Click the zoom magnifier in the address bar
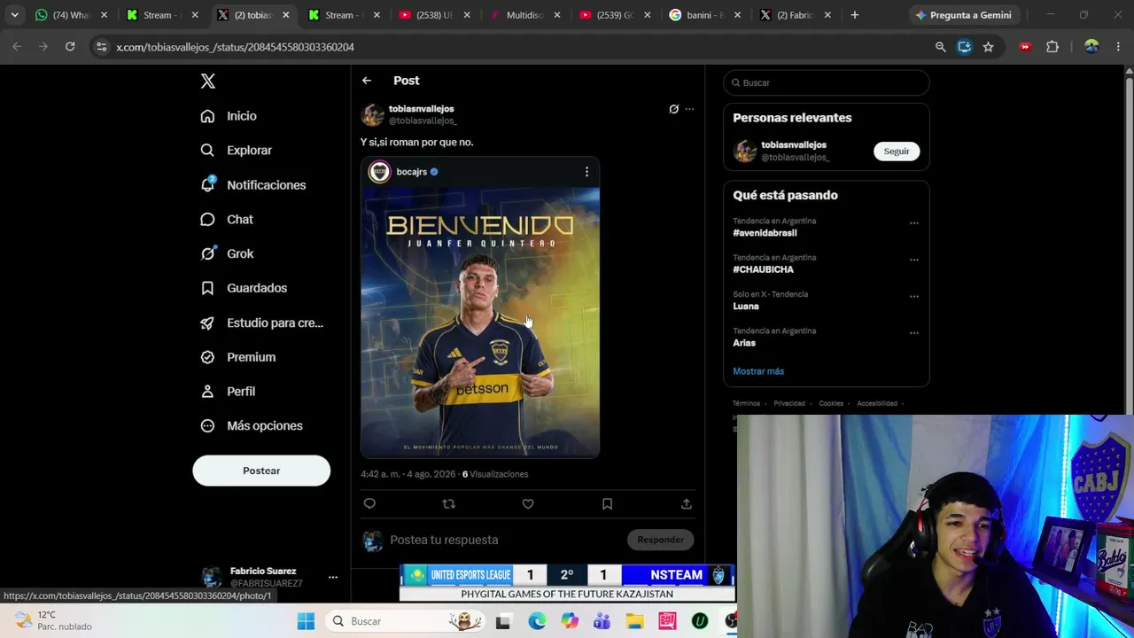 [x=941, y=47]
